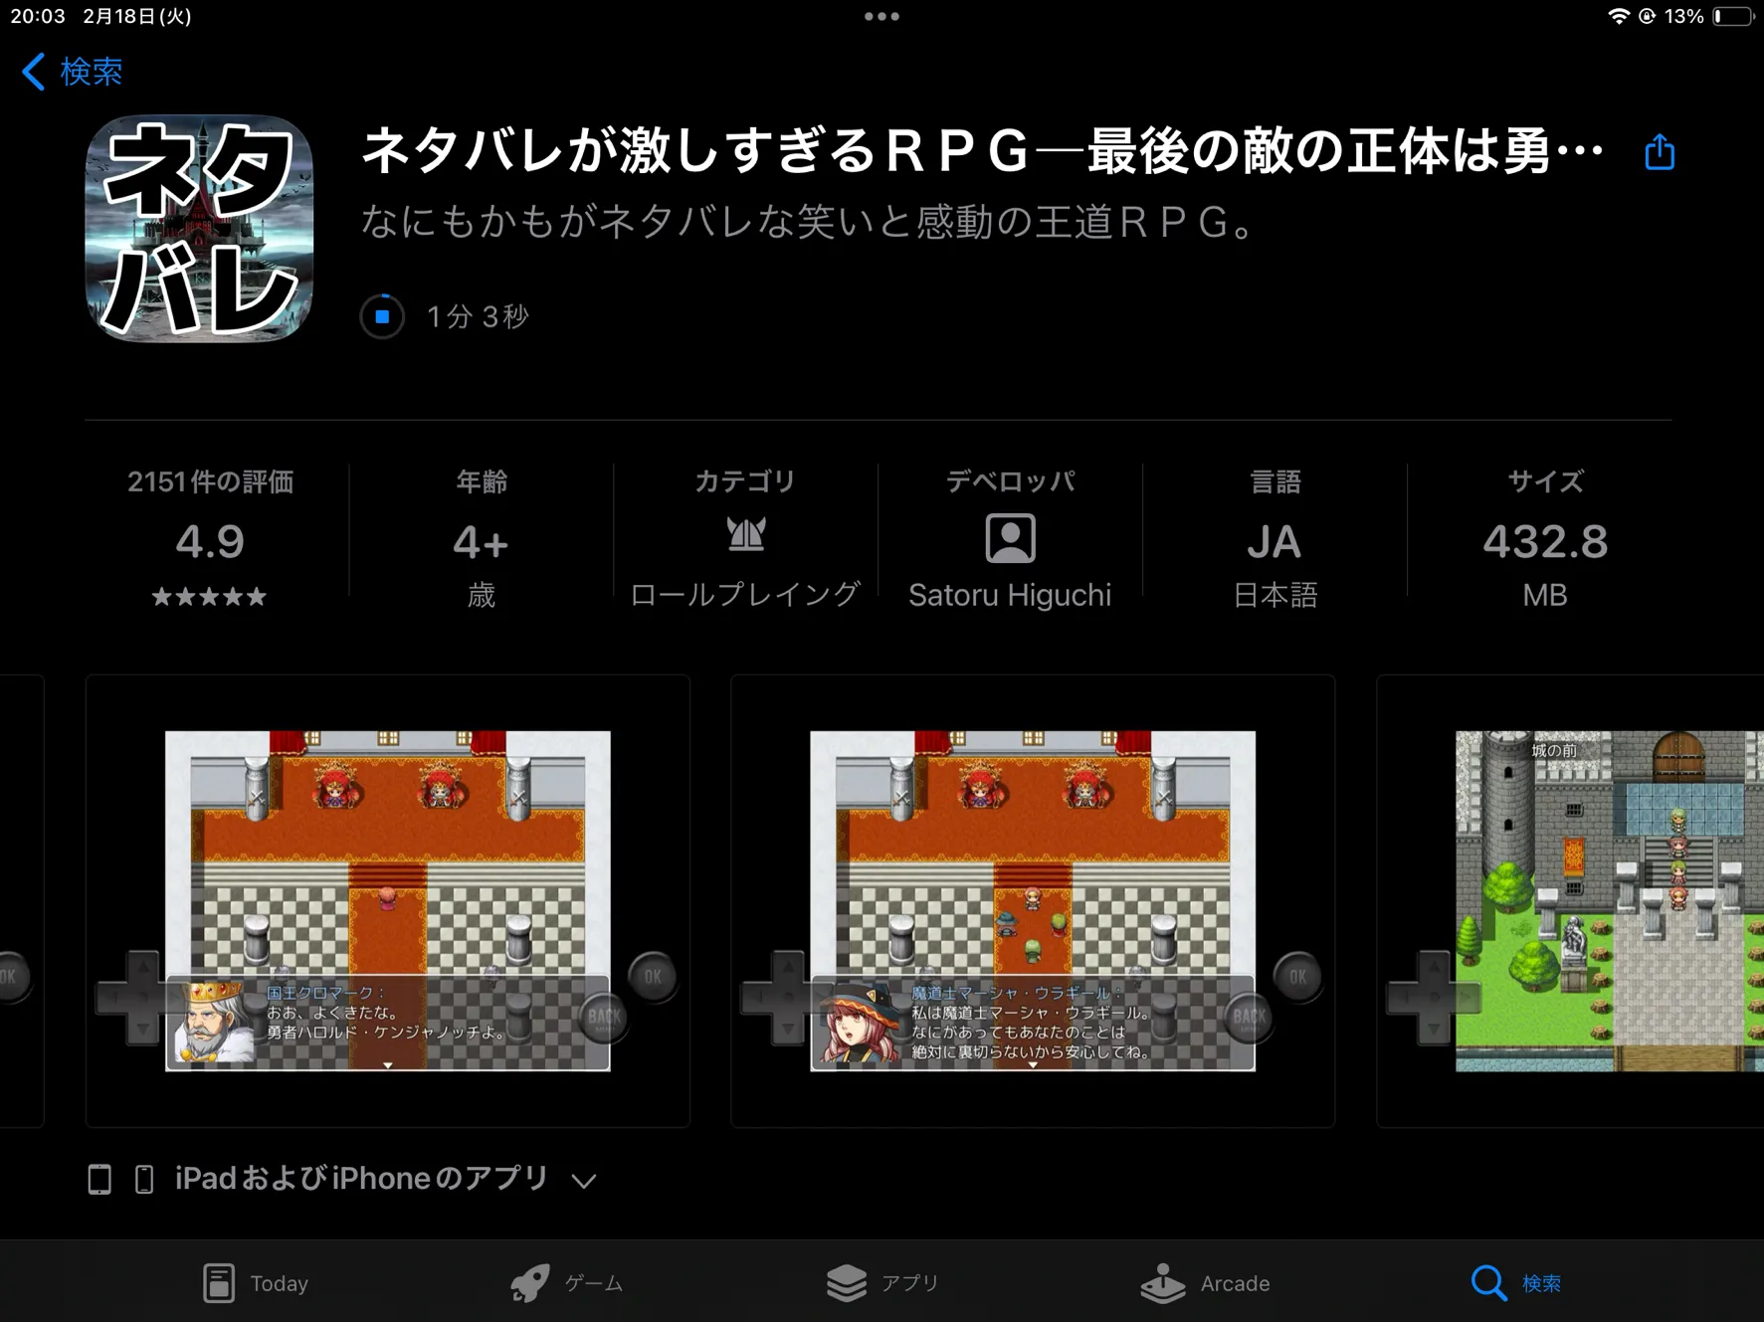The width and height of the screenshot is (1764, 1322).
Task: Tap the Wi-Fi status icon
Action: click(1619, 16)
